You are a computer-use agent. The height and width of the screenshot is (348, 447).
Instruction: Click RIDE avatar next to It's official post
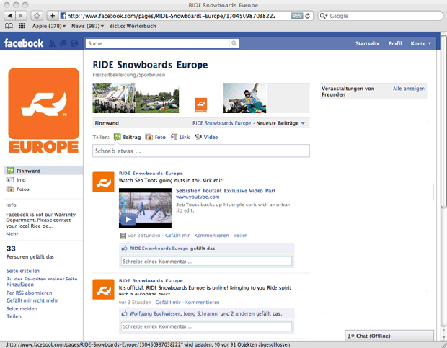(103, 290)
